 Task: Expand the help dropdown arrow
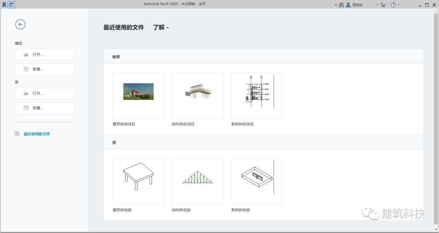[x=399, y=5]
